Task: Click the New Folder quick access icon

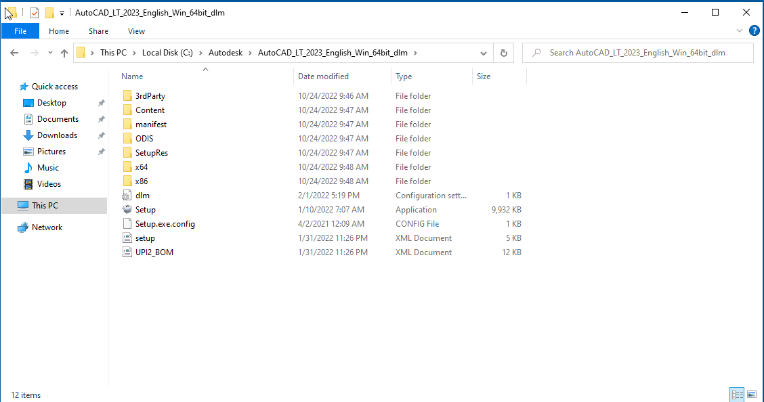Action: click(49, 13)
